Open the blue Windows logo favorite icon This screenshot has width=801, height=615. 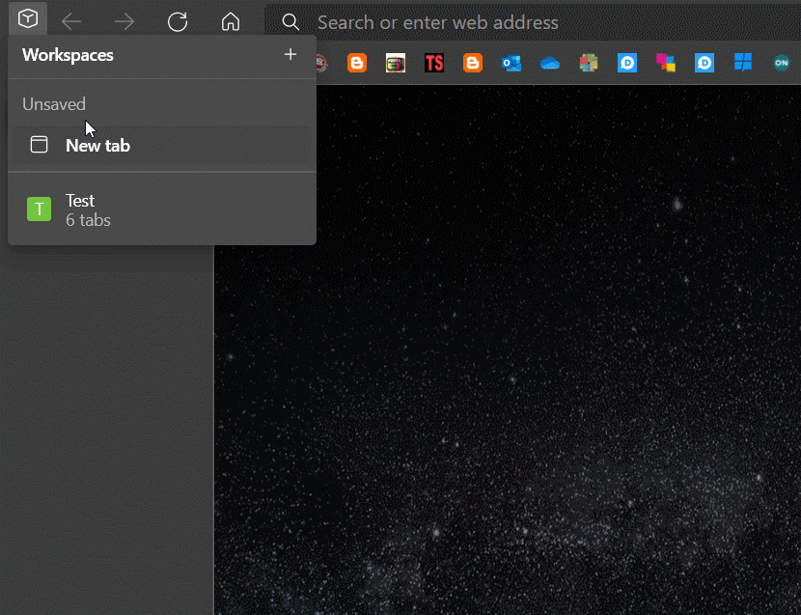(743, 63)
